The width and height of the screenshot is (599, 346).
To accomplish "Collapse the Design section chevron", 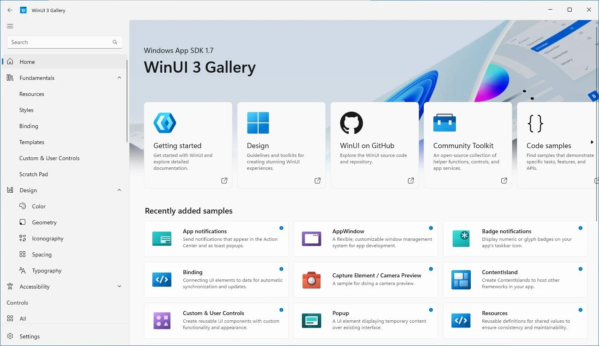I will (119, 190).
